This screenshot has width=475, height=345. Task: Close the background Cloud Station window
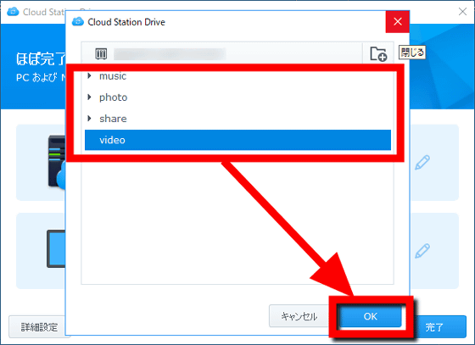tap(462, 12)
